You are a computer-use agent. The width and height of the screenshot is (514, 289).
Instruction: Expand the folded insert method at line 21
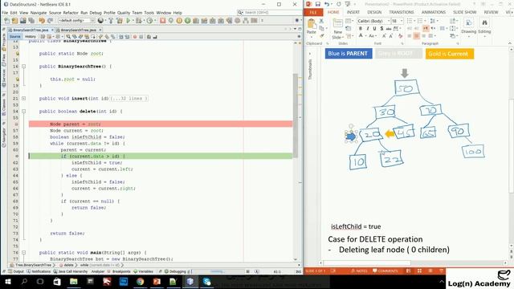[x=23, y=98]
